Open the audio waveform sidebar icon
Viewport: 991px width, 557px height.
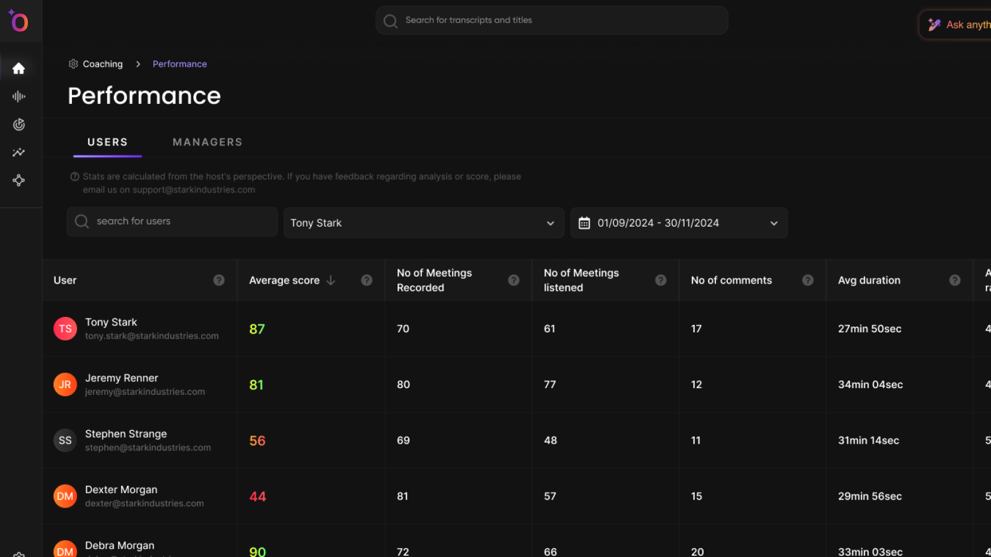[x=19, y=97]
